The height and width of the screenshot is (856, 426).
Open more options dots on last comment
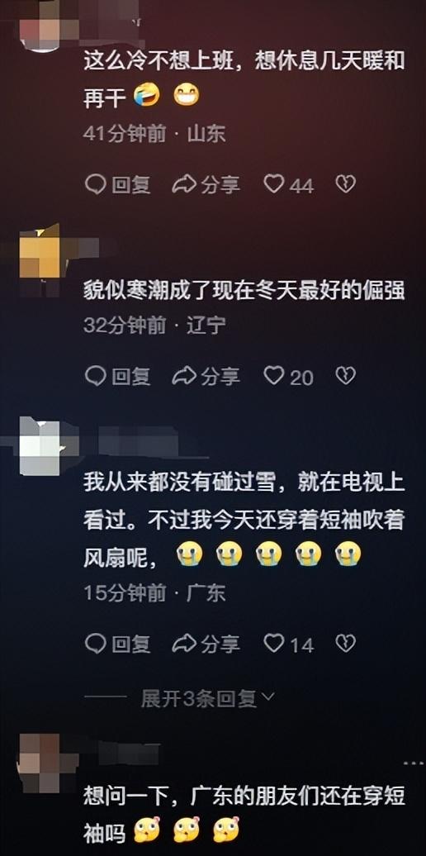click(413, 762)
